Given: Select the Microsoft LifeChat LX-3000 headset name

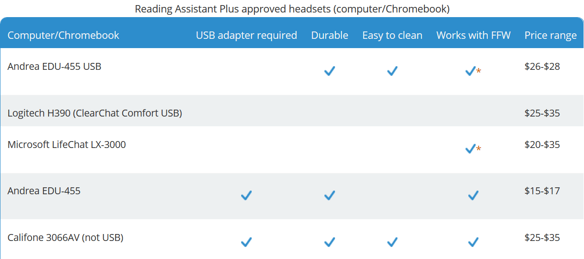Looking at the screenshot, I should tap(67, 144).
